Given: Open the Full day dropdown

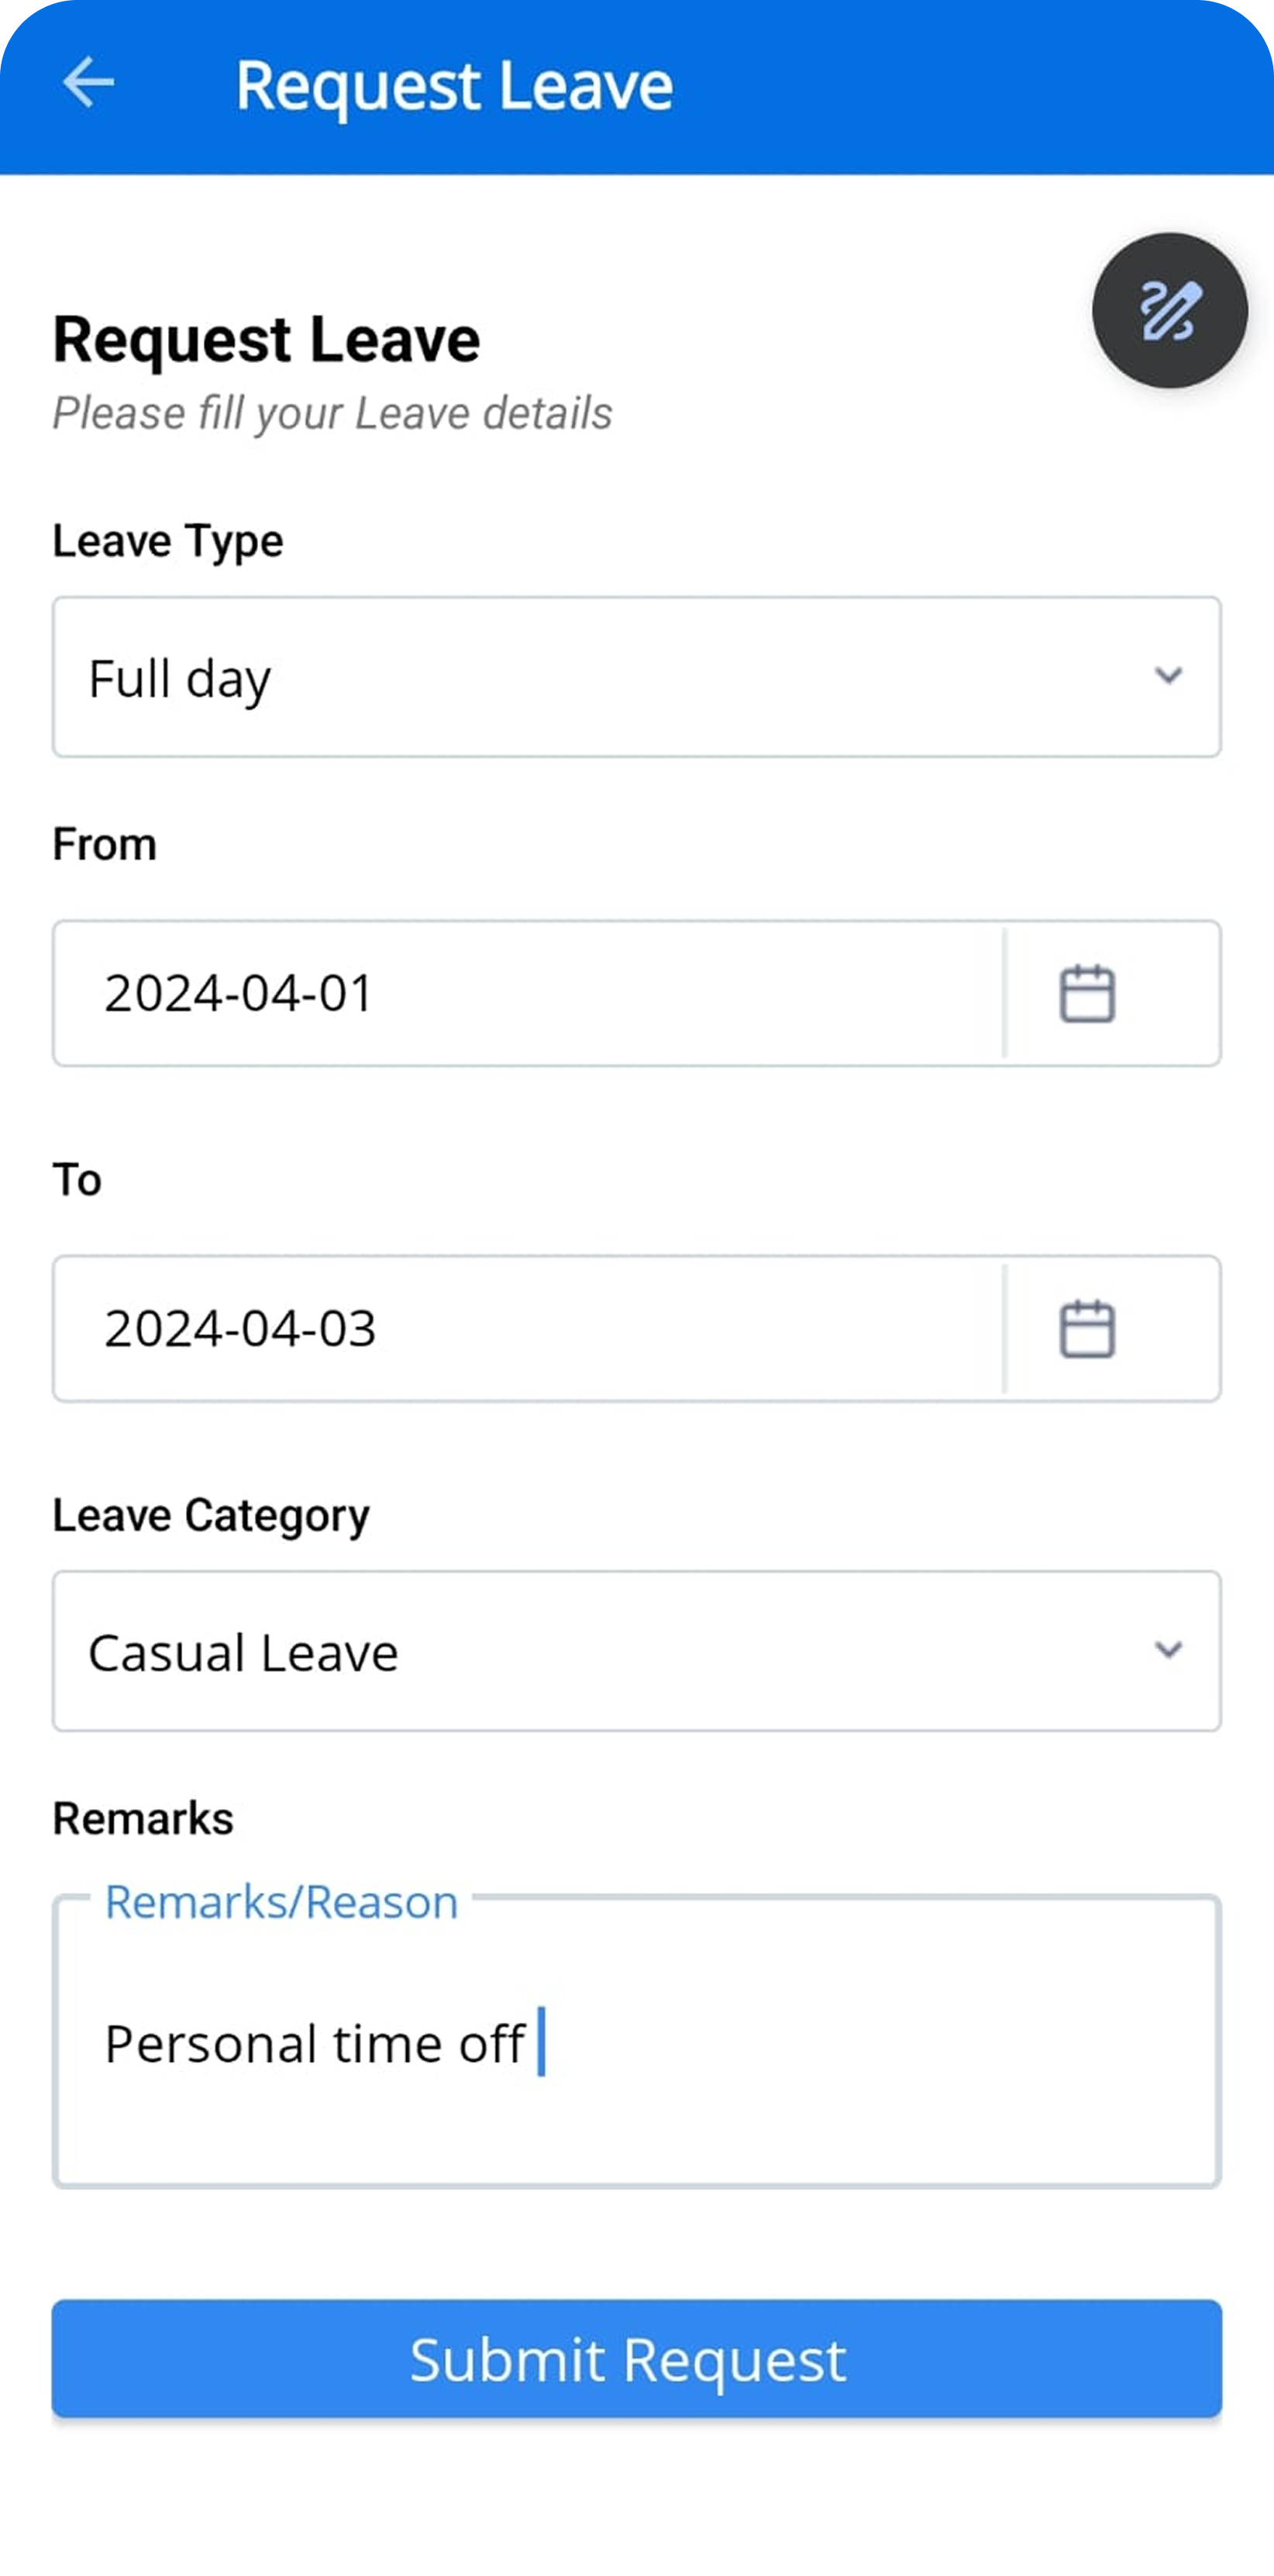Looking at the screenshot, I should coord(600,677).
